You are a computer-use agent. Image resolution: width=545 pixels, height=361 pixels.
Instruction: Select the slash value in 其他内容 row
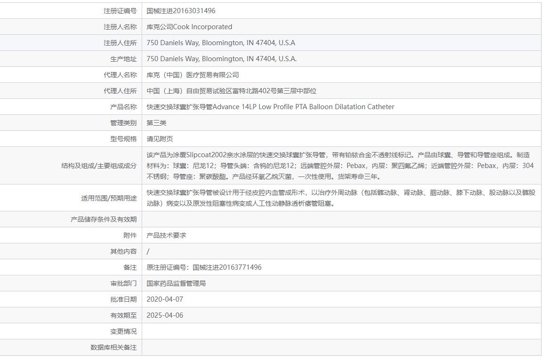[x=148, y=251]
